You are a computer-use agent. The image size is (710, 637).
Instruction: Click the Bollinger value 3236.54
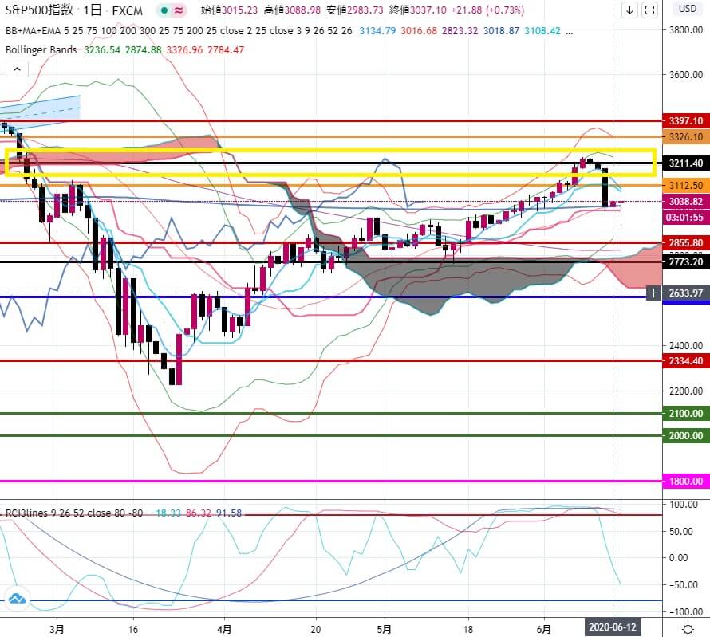point(102,49)
